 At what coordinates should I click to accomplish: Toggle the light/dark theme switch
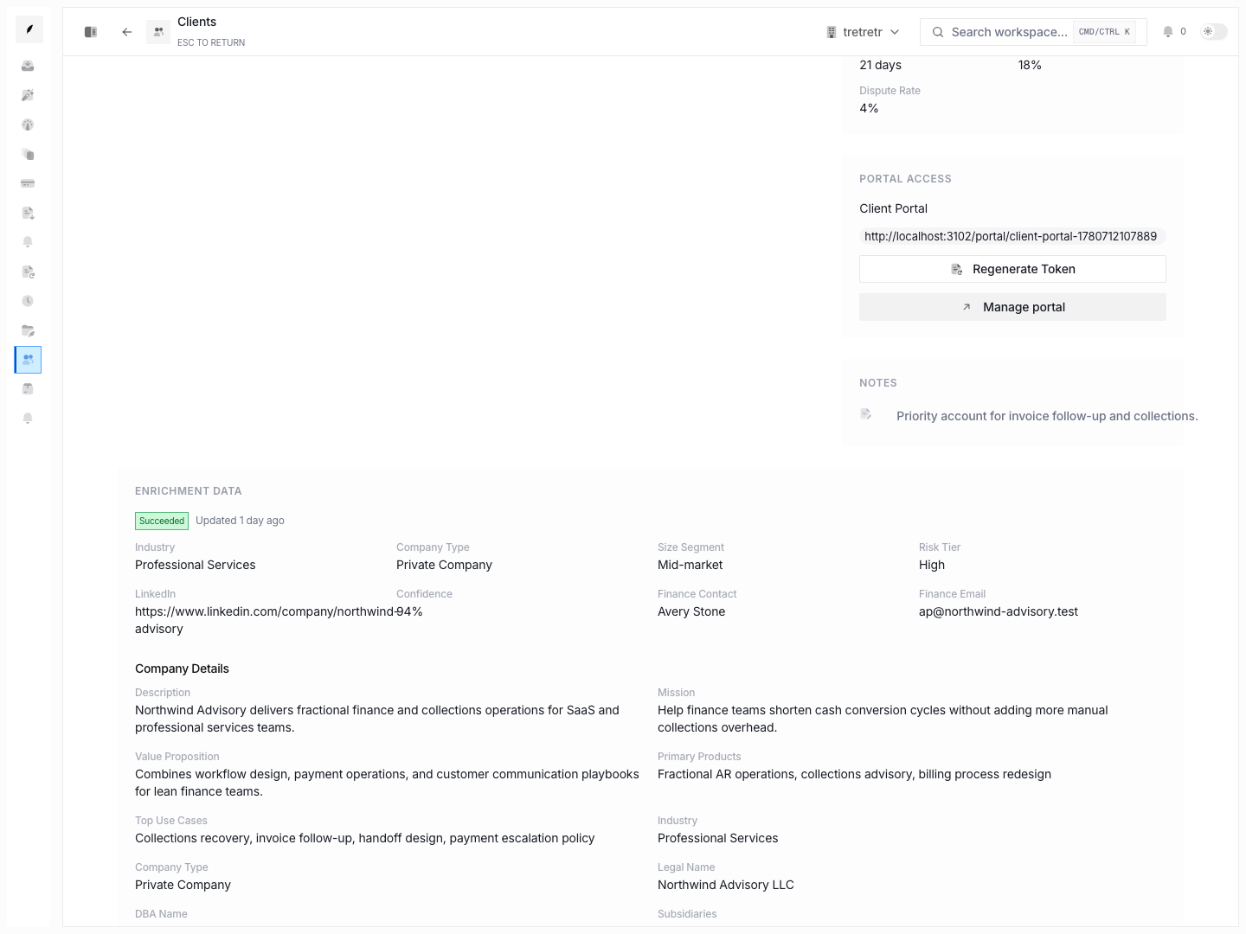point(1214,32)
